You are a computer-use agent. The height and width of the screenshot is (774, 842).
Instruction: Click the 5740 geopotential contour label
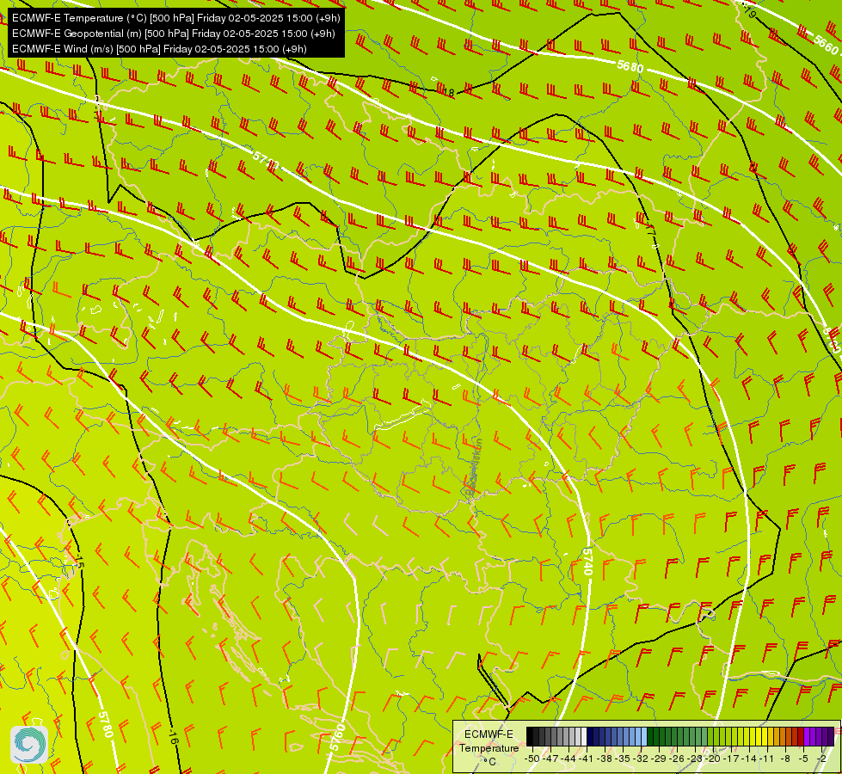pyautogui.click(x=587, y=562)
